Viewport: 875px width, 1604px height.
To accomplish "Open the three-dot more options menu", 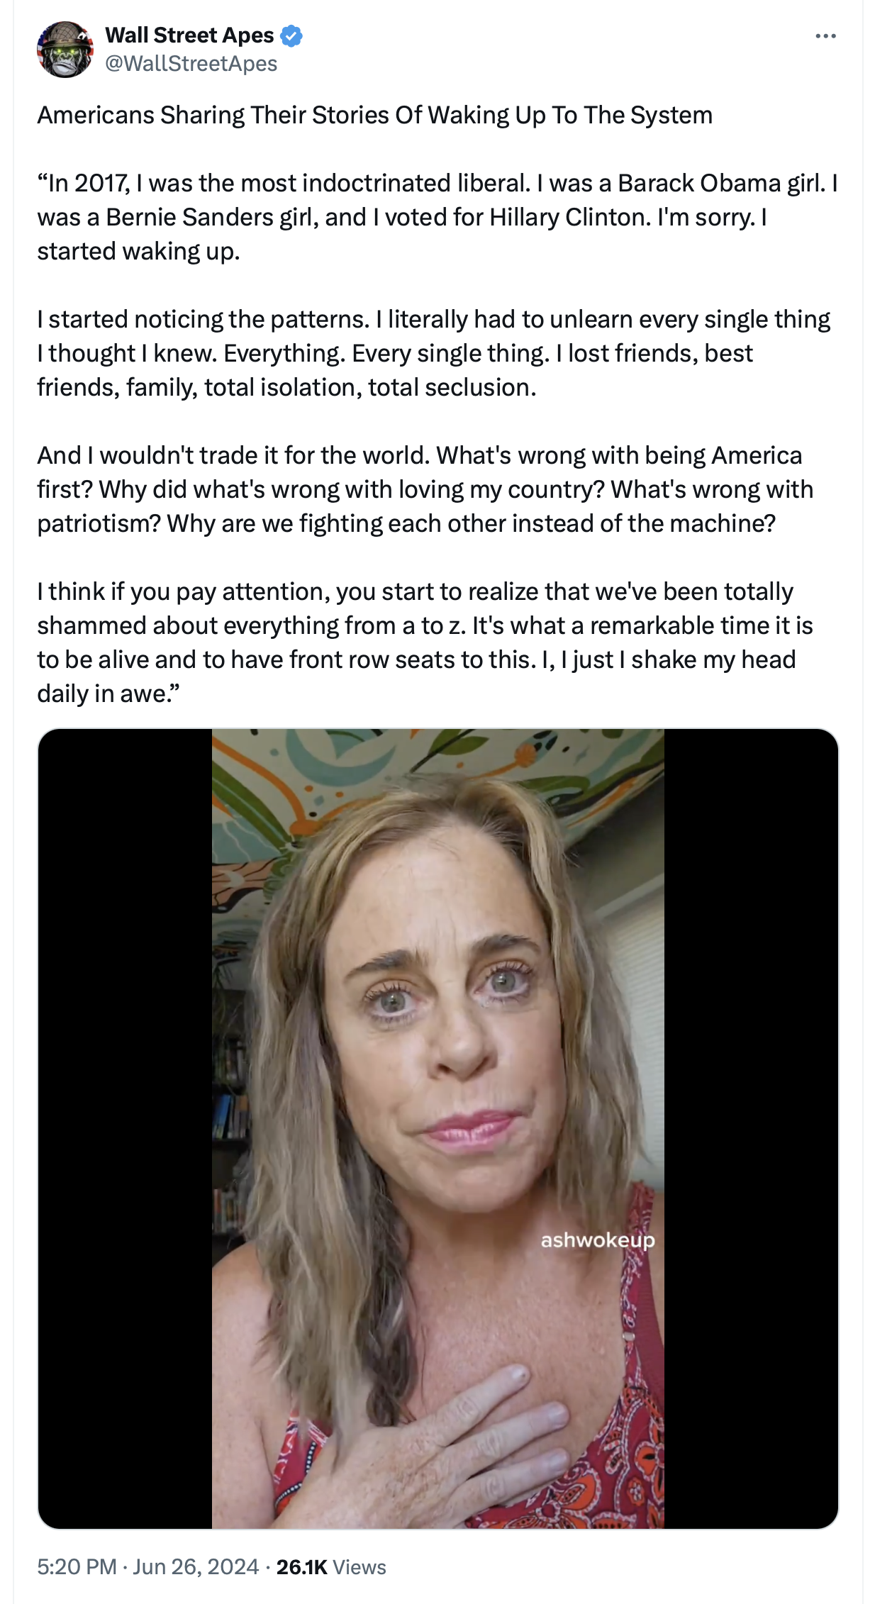I will click(825, 36).
